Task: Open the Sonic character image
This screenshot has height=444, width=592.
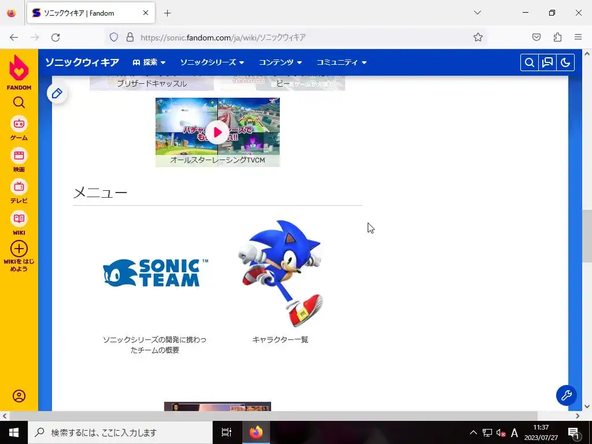Action: 280,273
